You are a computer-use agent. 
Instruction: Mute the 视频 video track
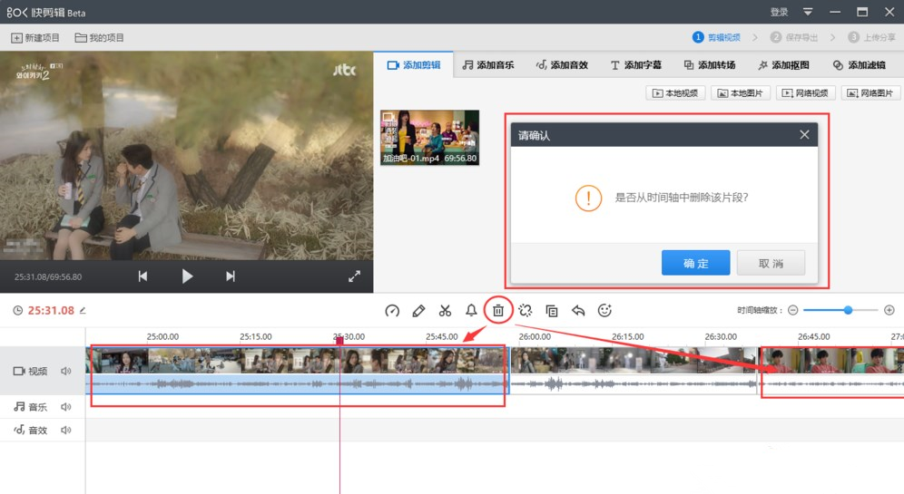point(66,371)
